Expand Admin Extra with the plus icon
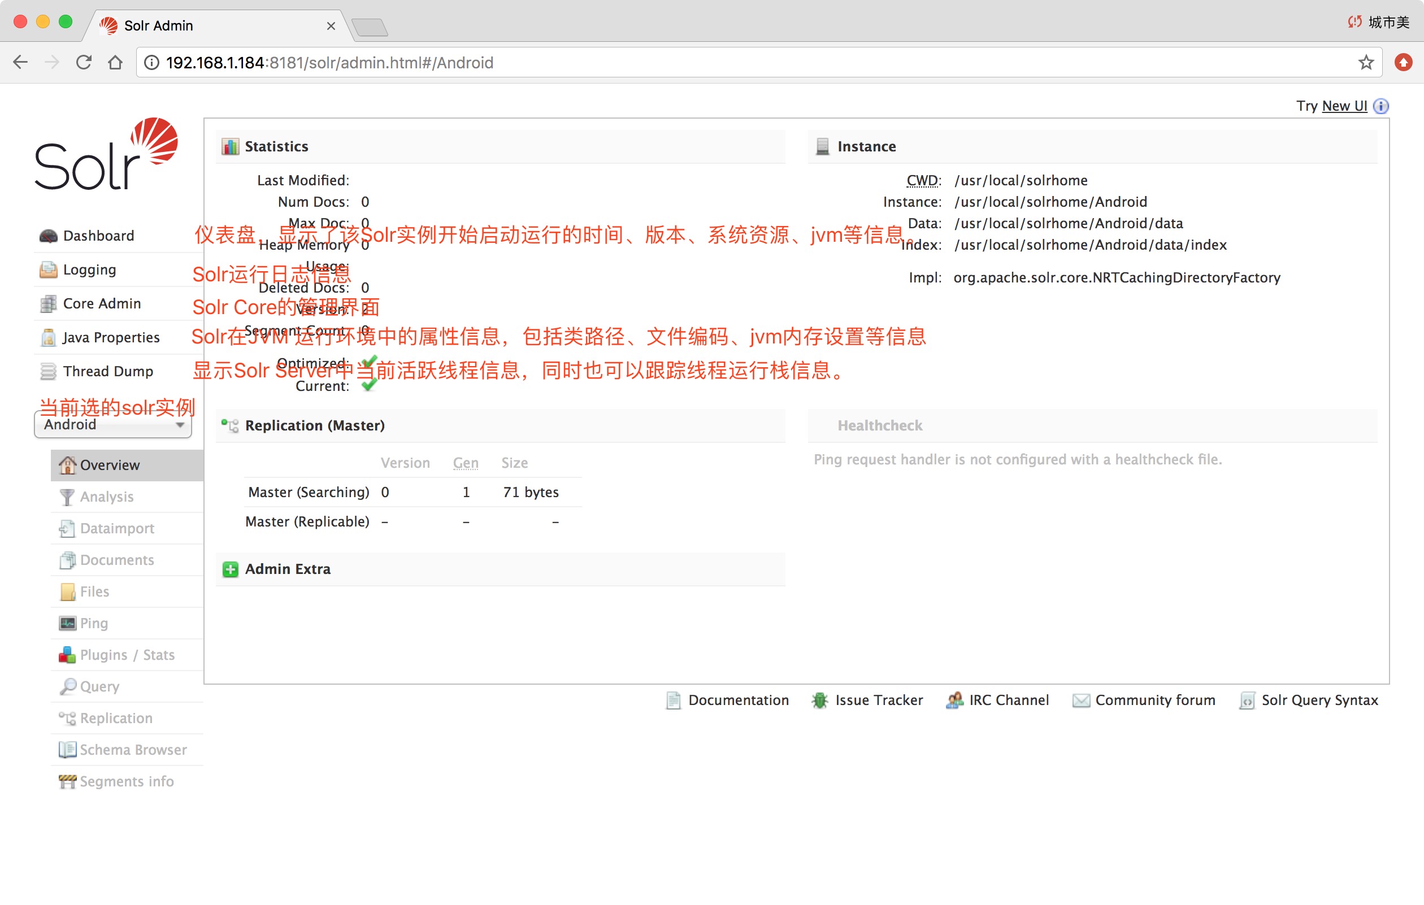The width and height of the screenshot is (1424, 905). (x=230, y=569)
